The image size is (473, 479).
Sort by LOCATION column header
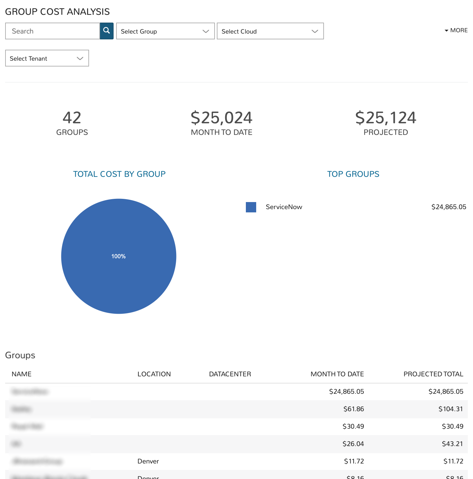tap(154, 374)
